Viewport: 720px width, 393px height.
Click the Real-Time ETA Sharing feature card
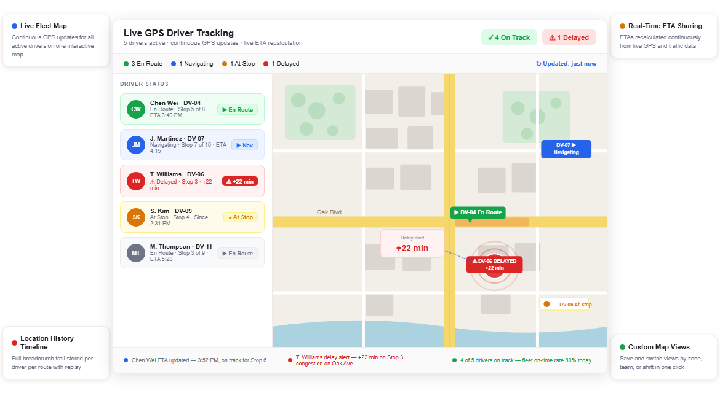(664, 36)
